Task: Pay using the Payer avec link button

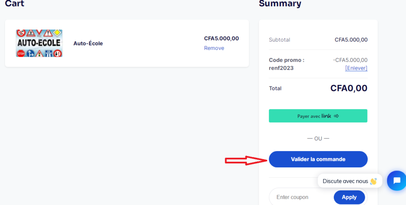Action: (318, 116)
